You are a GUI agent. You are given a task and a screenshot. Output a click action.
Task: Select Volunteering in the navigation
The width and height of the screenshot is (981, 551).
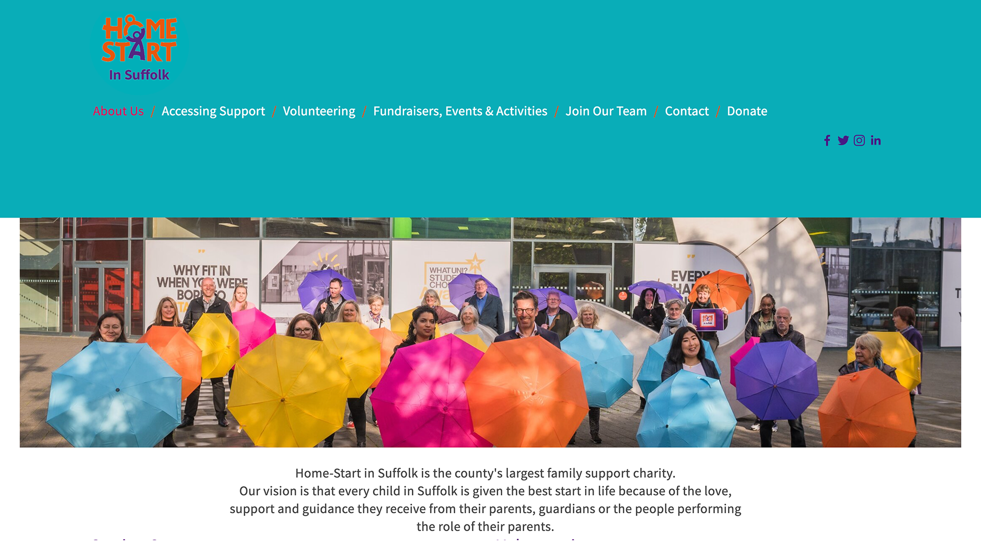(x=319, y=111)
